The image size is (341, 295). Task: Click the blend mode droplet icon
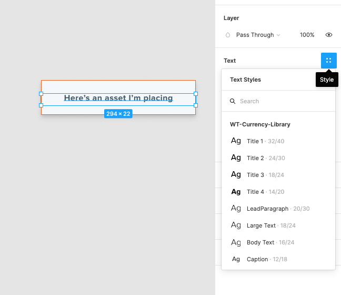coord(228,35)
